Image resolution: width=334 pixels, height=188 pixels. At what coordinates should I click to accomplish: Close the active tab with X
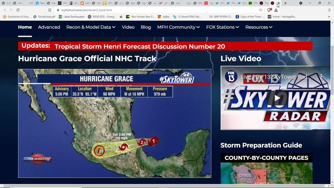pos(278,3)
